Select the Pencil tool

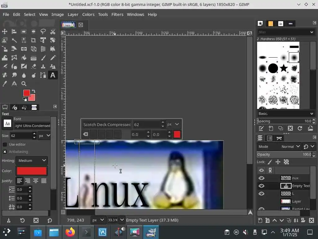tap(53, 58)
